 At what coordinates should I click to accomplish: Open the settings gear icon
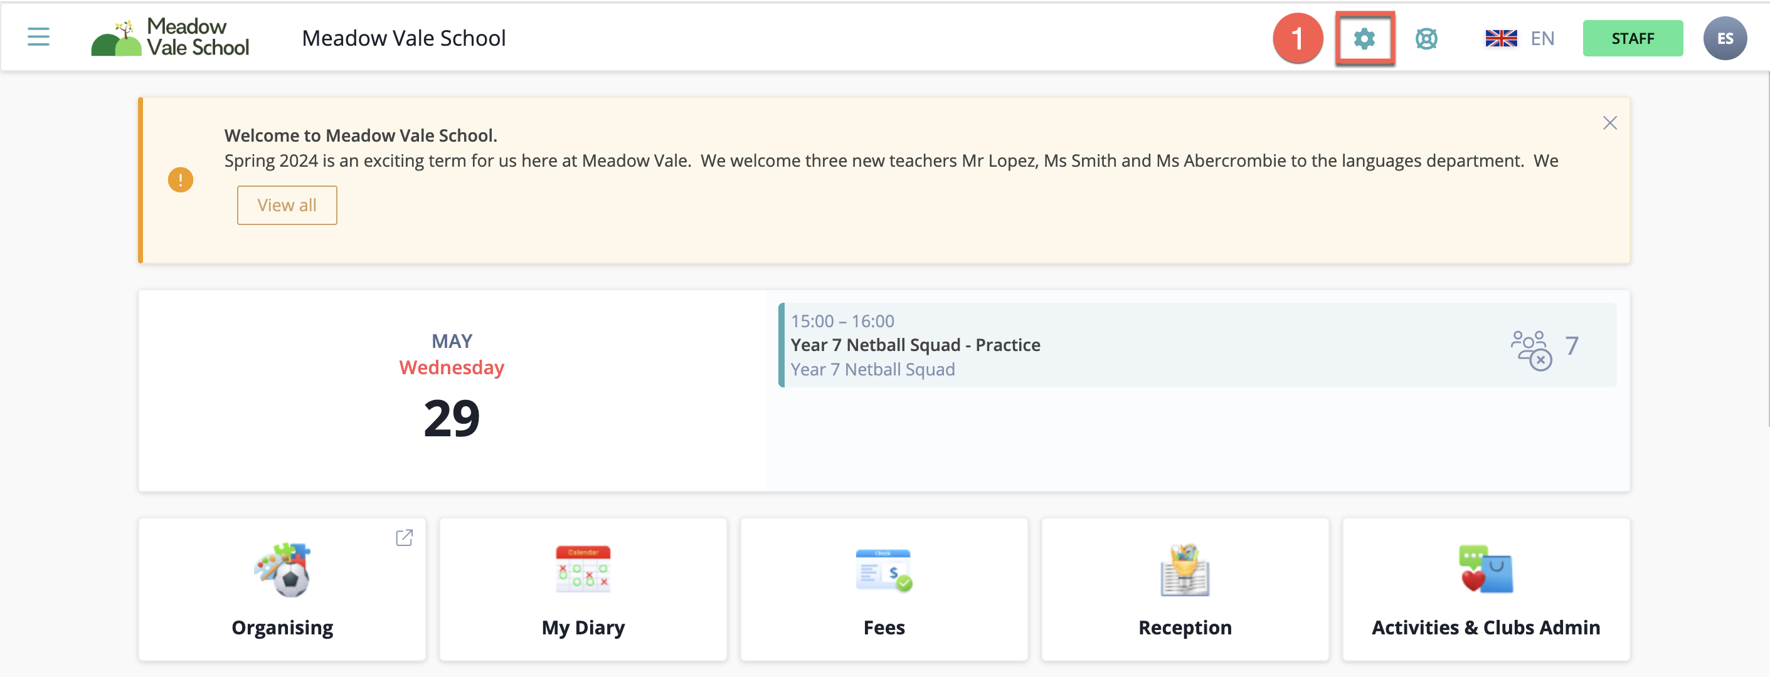(1365, 38)
